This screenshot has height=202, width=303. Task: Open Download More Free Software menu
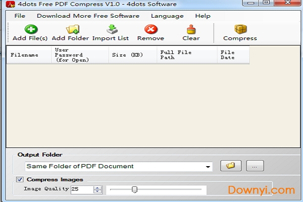88,16
